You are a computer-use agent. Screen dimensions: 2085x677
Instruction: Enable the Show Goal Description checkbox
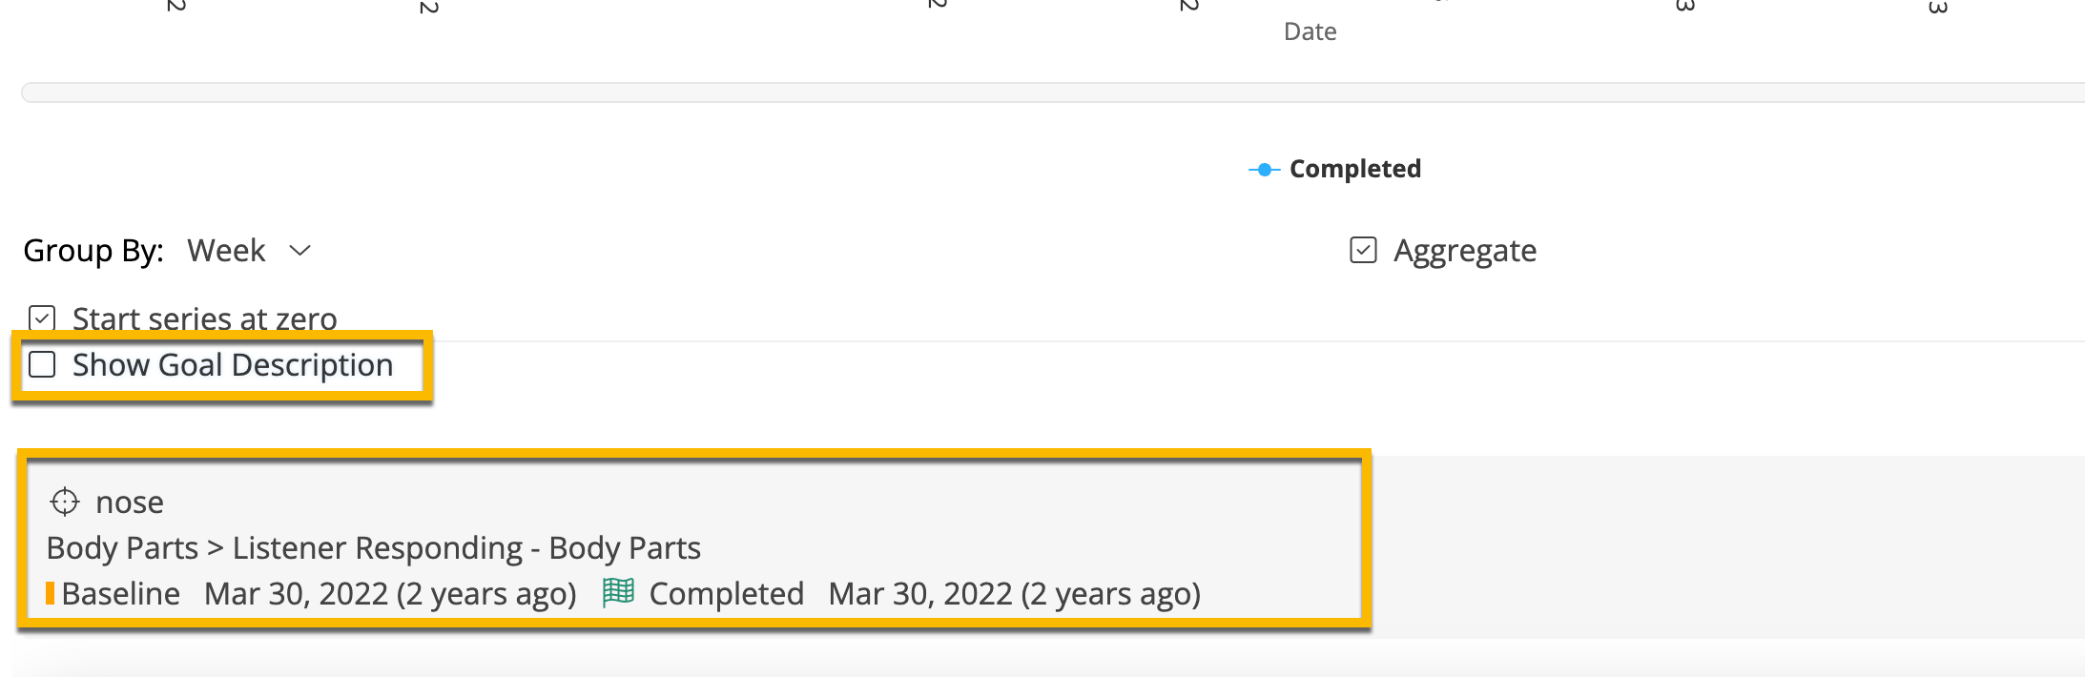pyautogui.click(x=41, y=364)
